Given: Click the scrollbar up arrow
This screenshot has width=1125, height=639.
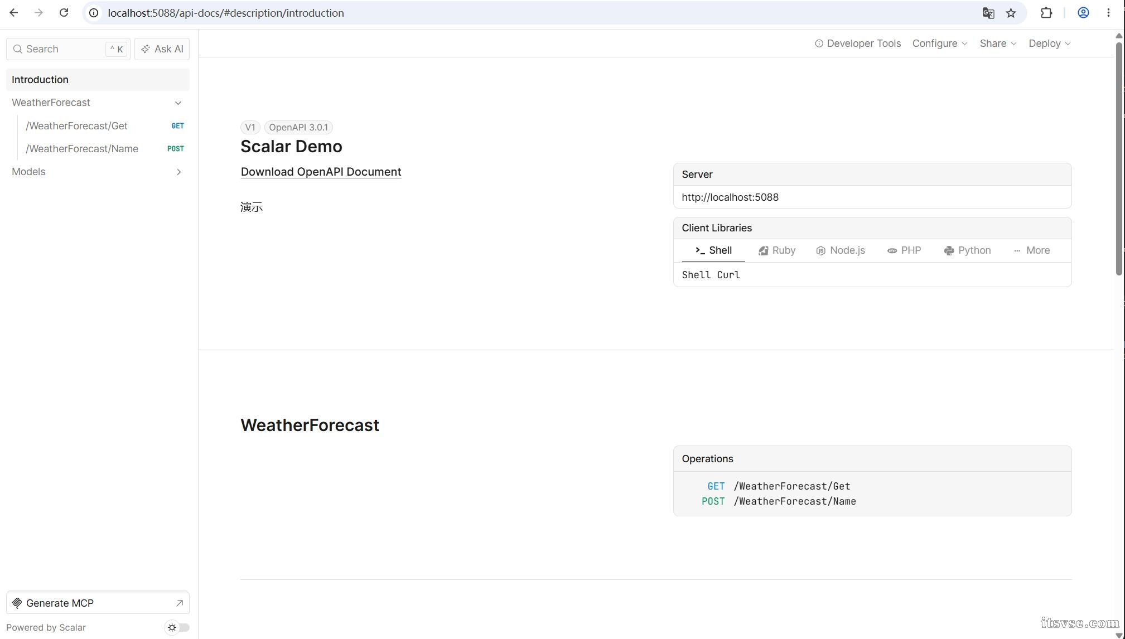Looking at the screenshot, I should (x=1119, y=36).
